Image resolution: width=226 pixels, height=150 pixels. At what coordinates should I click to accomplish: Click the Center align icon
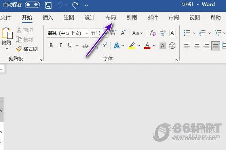(x=197, y=46)
